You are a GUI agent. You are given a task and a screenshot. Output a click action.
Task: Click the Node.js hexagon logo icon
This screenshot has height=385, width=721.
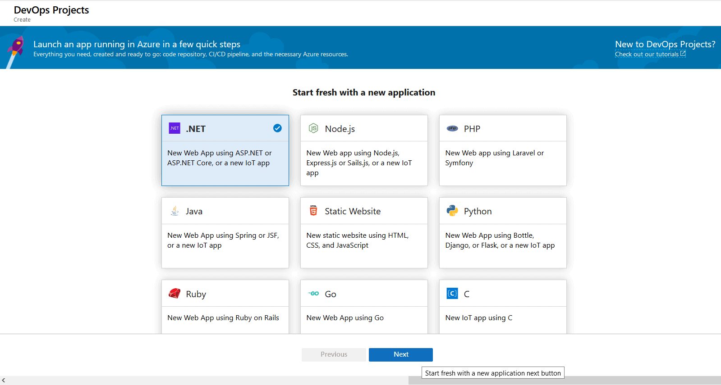click(x=313, y=128)
